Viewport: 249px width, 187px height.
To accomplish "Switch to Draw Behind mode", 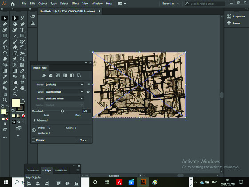I will 19,122.
